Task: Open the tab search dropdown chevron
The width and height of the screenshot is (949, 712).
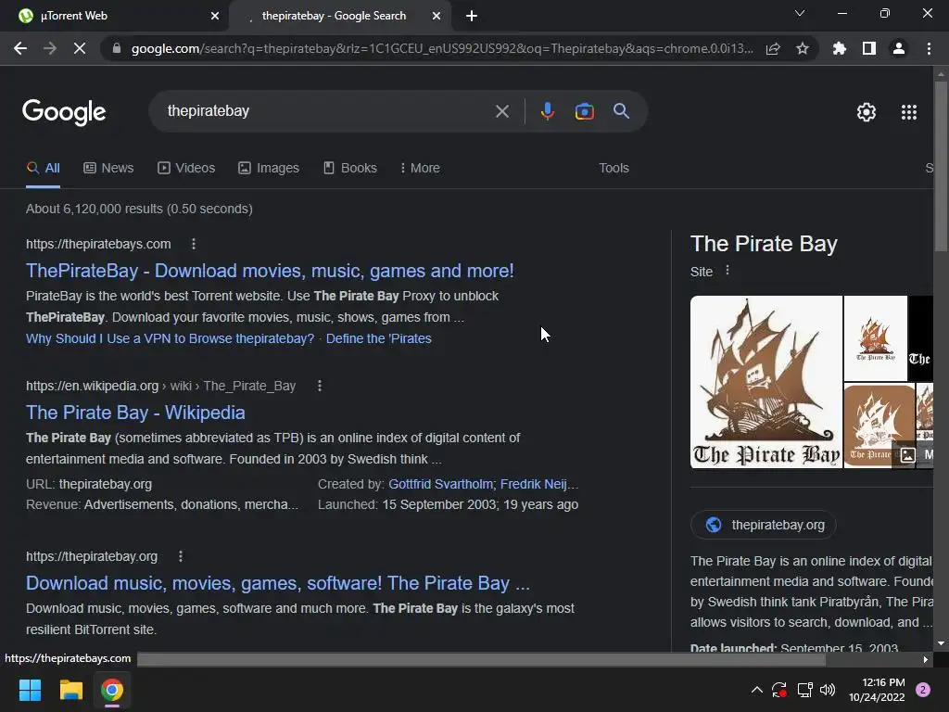Action: pos(800,13)
